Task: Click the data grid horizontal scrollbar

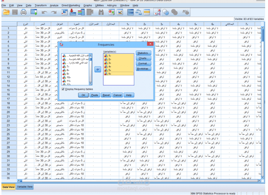Action: pyautogui.click(x=140, y=180)
